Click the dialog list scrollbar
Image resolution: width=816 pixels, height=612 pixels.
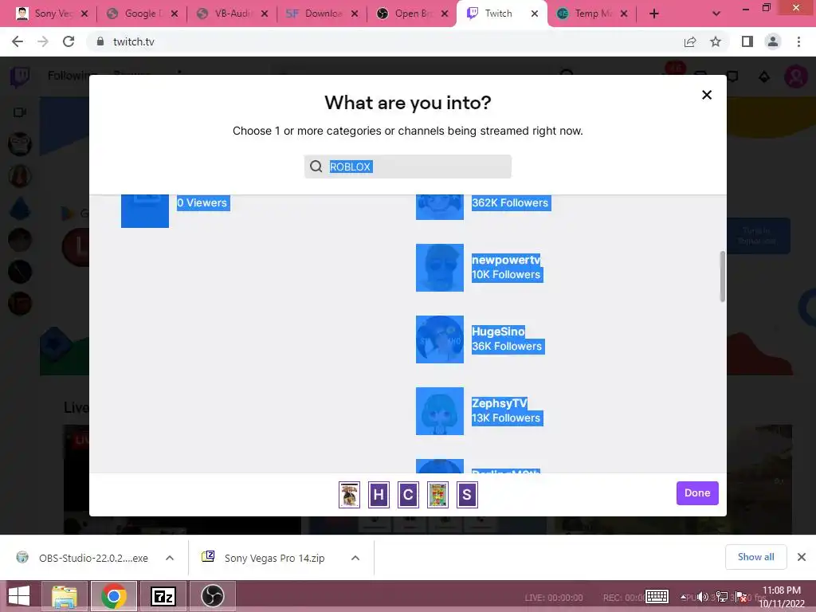click(x=722, y=277)
